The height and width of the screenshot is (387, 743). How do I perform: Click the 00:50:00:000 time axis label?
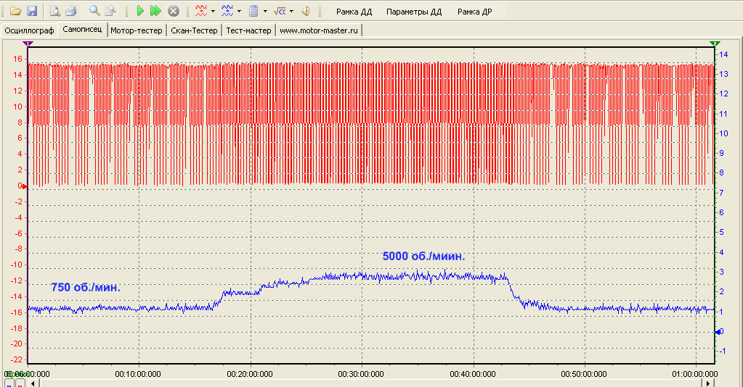[584, 374]
